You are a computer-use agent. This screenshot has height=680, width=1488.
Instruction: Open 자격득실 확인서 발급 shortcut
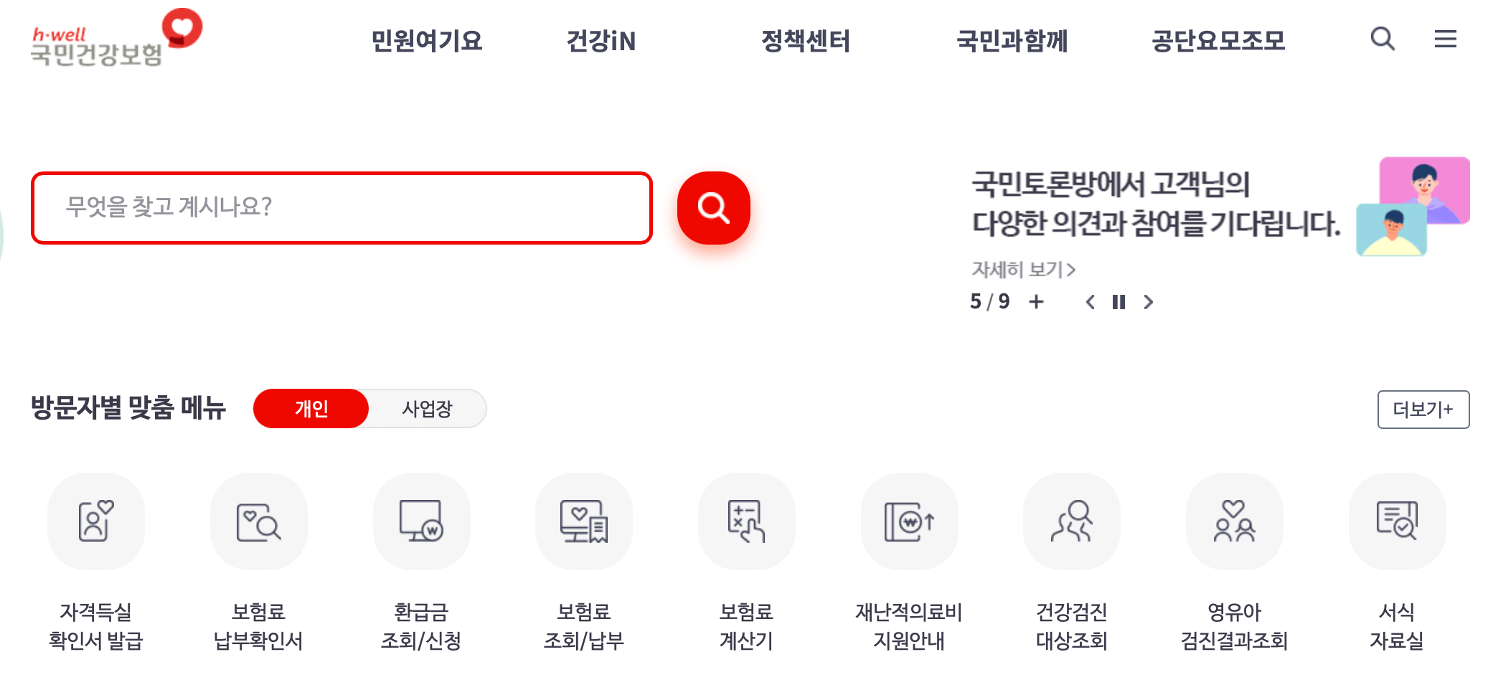click(x=95, y=521)
